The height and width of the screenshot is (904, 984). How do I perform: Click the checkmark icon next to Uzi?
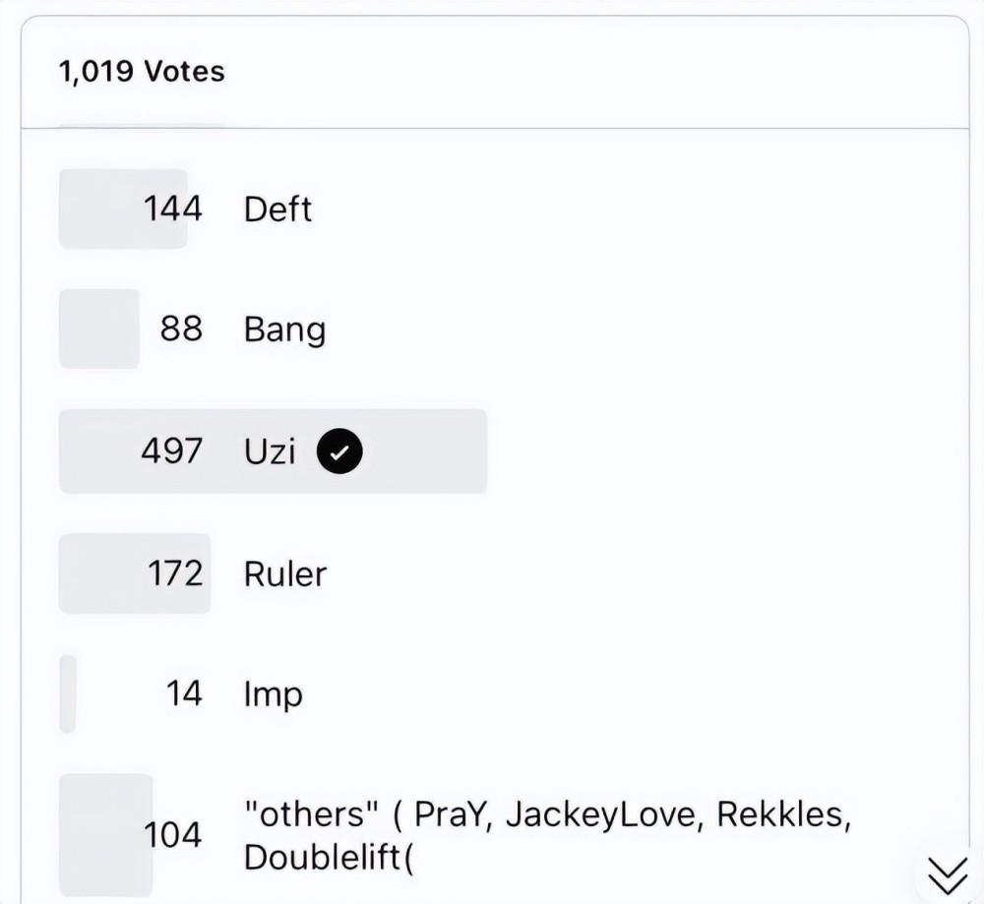[x=339, y=452]
